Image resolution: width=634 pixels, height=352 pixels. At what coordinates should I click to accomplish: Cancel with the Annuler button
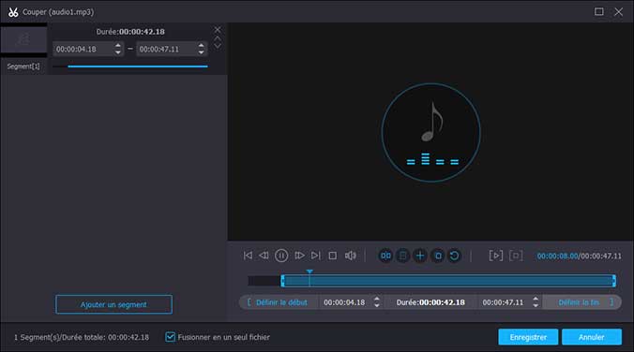(x=592, y=337)
